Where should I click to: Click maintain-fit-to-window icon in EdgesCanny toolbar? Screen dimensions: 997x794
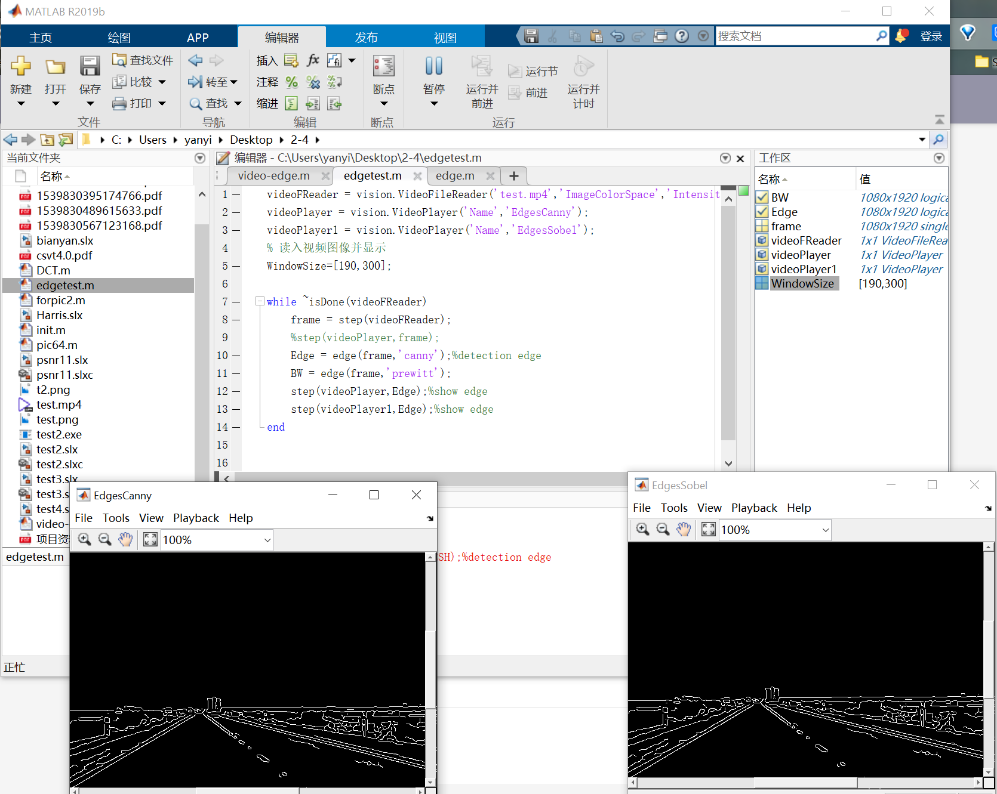[x=150, y=539]
